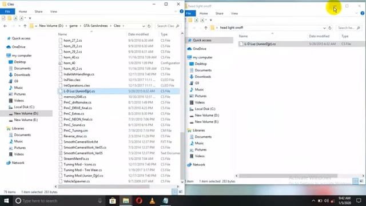Screen dimensions: 366x206
Task: Switch to Details view in Cleo status bar
Action: [174, 192]
